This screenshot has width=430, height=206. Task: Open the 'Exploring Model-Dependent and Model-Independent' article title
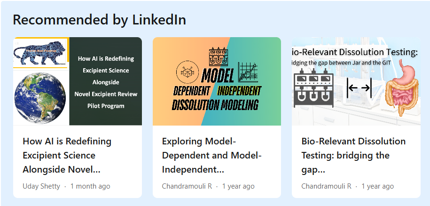tap(211, 155)
